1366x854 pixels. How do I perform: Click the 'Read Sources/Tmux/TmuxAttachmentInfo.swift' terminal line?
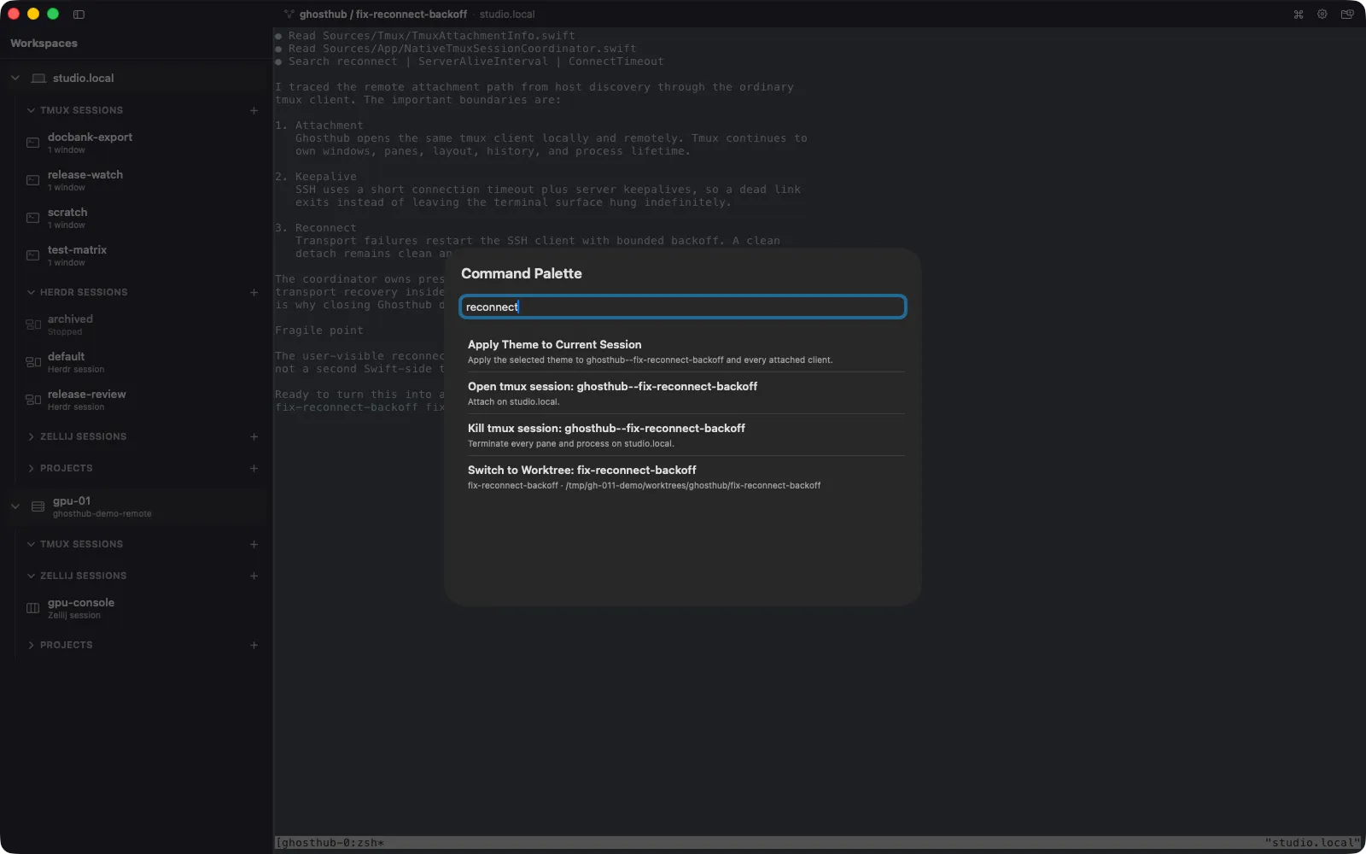(x=424, y=36)
